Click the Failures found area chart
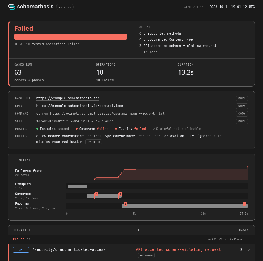This screenshot has height=261, width=263. tap(157, 174)
